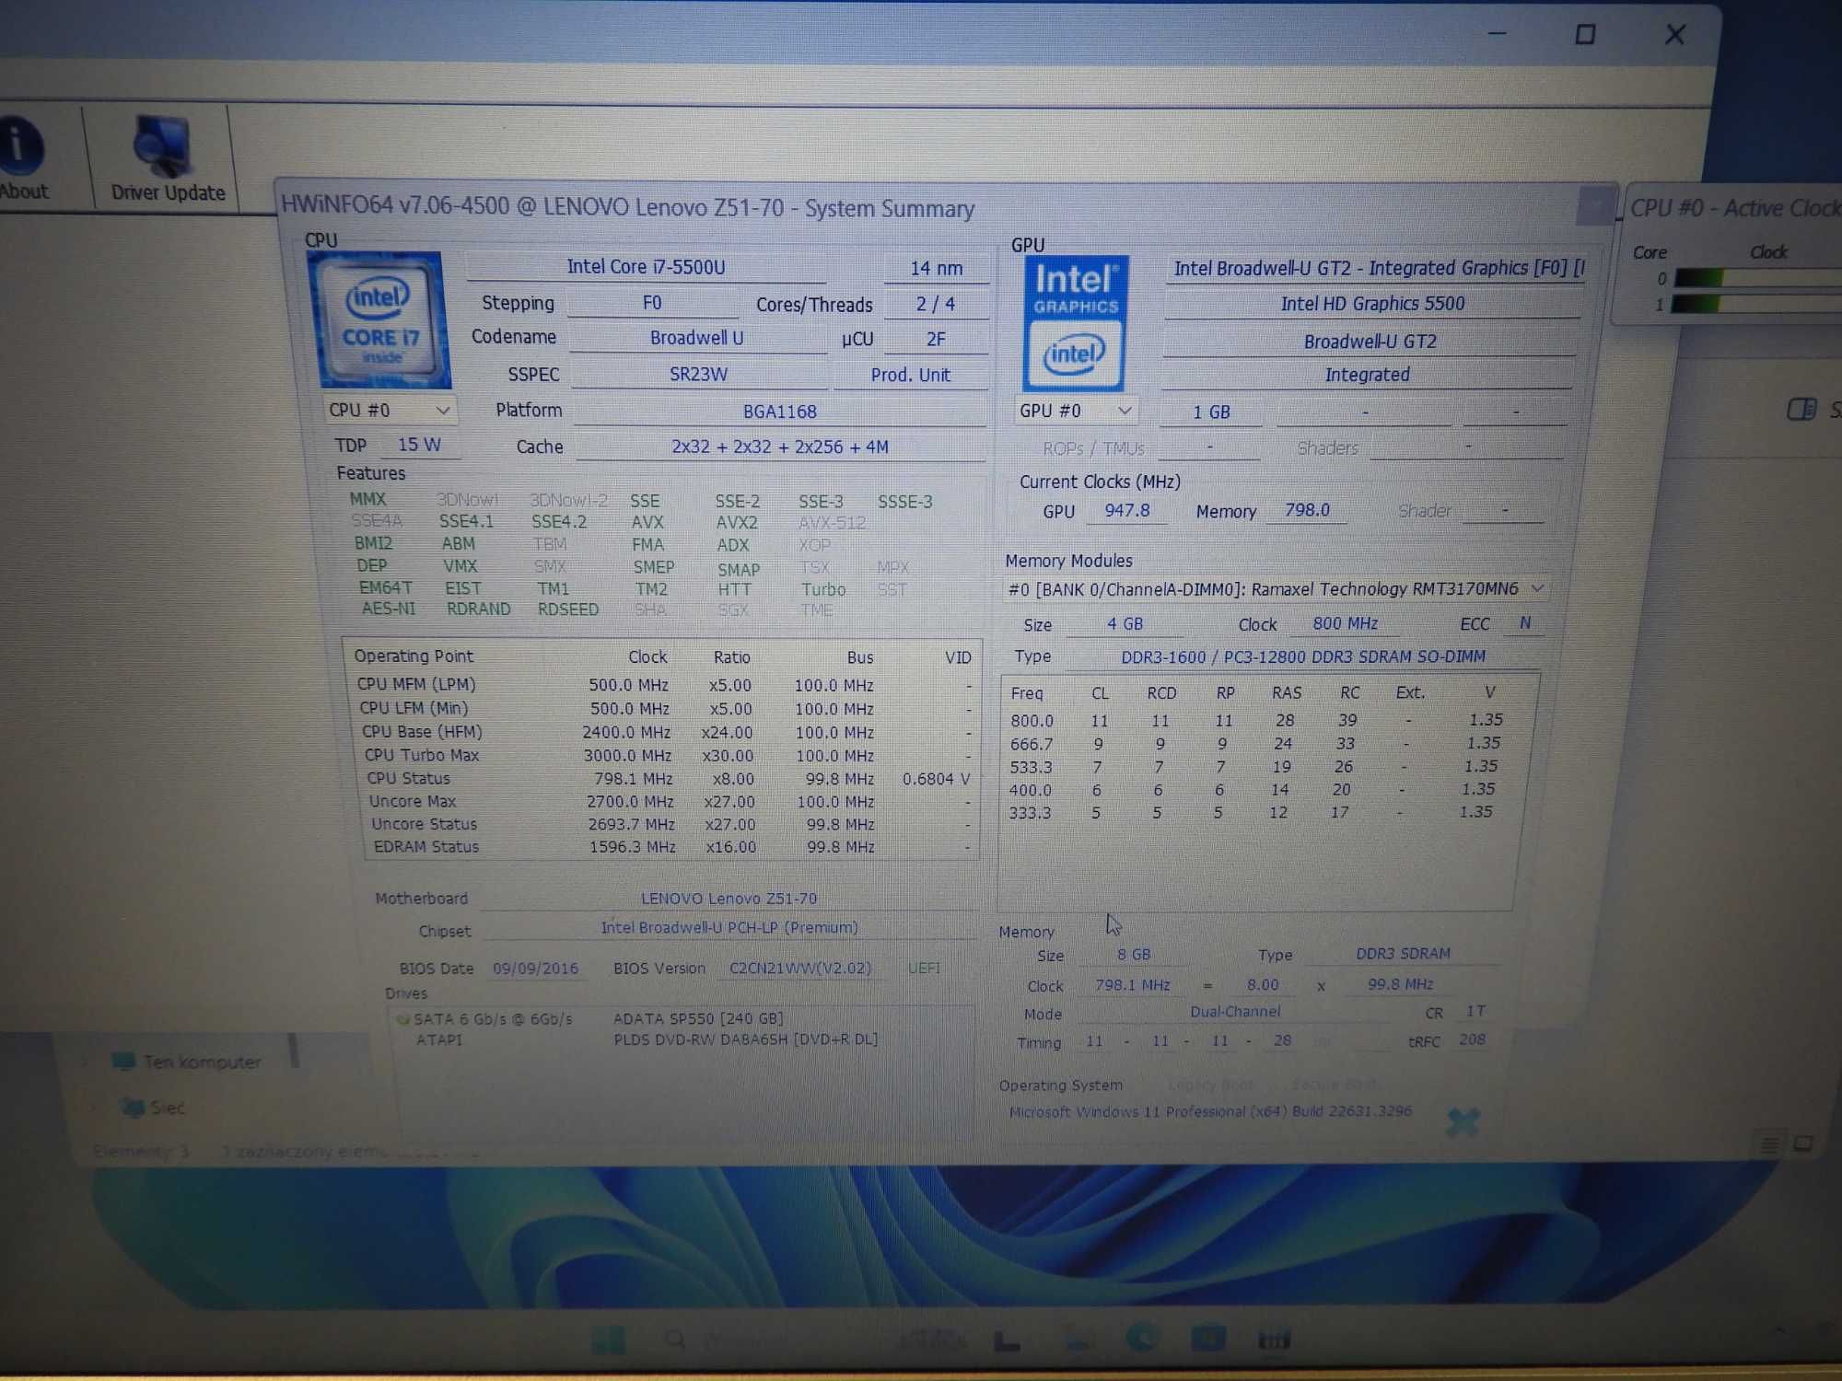Expand the GPU #0 selector dropdown
The image size is (1842, 1381).
pyautogui.click(x=1075, y=411)
